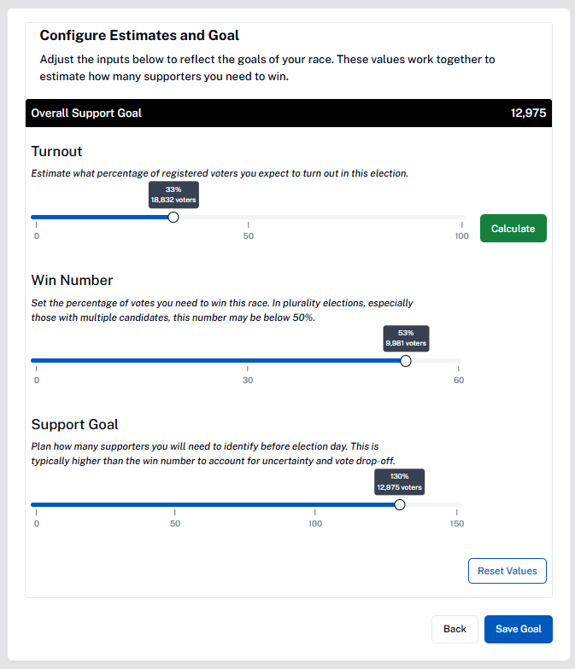Set Turnout slider to 0 tick

point(36,218)
